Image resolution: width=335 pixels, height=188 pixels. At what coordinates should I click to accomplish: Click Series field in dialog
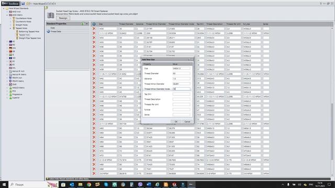point(181,115)
